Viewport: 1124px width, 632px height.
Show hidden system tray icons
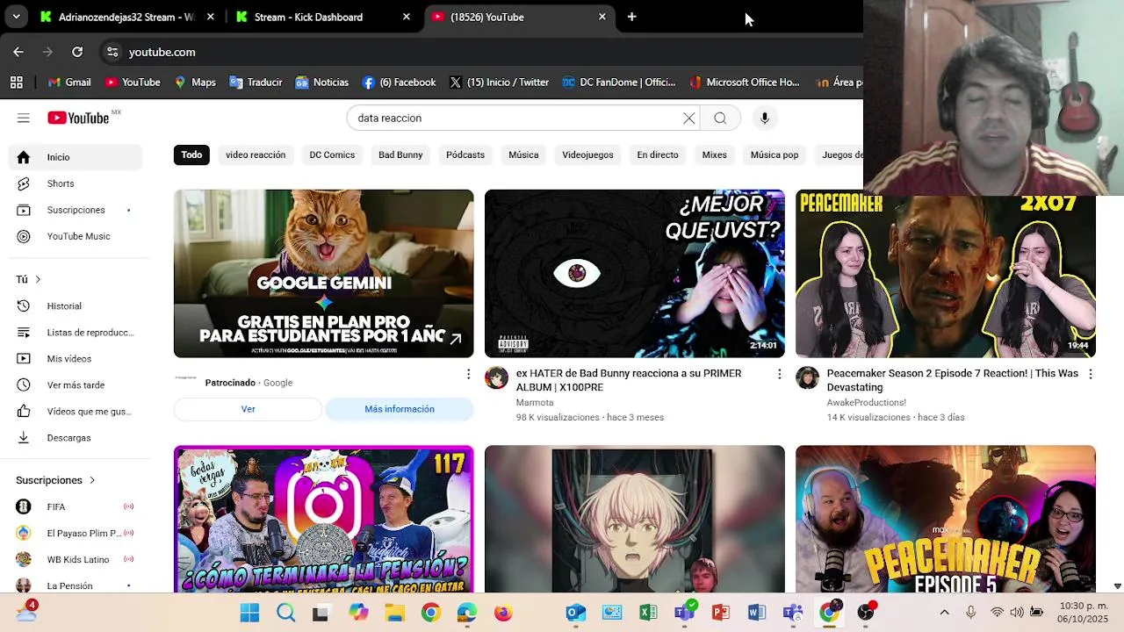tap(945, 613)
